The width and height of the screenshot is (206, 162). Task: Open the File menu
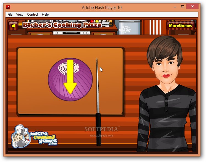tap(10, 14)
